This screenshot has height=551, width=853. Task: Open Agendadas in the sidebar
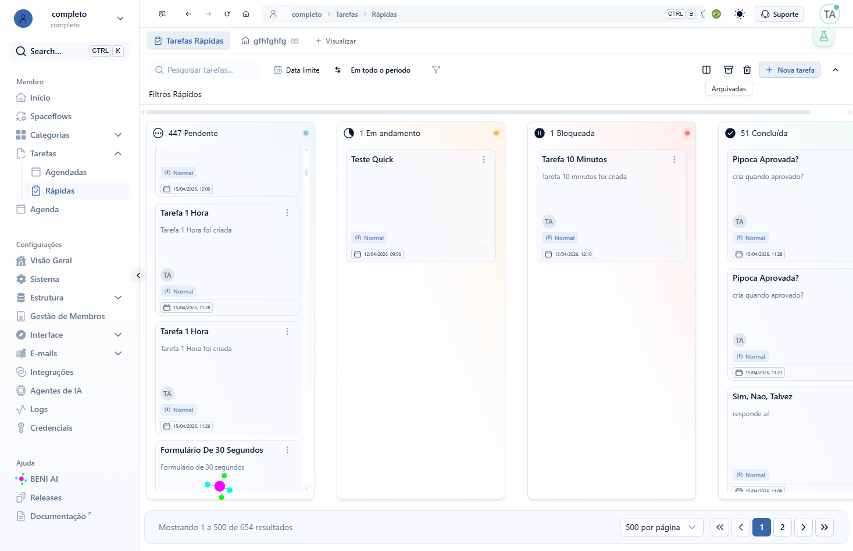[x=66, y=172]
